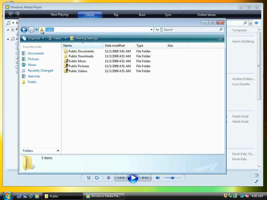Image resolution: width=267 pixels, height=200 pixels.
Task: Open Music favorite link
Action: tap(32, 65)
